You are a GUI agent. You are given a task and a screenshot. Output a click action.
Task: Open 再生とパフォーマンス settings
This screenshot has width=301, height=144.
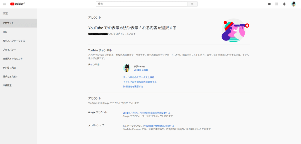tap(18, 41)
